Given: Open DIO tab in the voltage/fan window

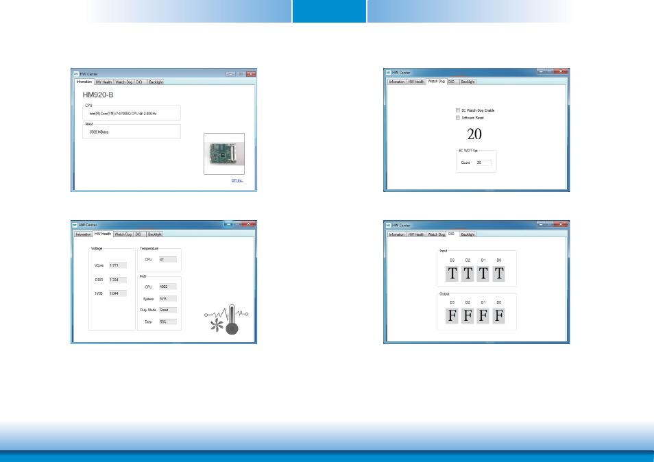Looking at the screenshot, I should click(139, 234).
